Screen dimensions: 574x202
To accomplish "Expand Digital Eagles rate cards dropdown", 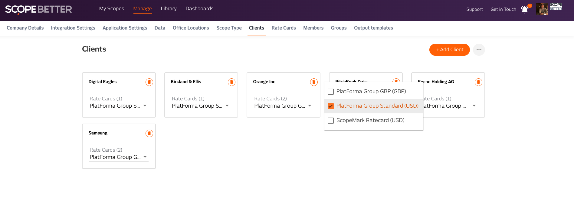I will [119, 106].
